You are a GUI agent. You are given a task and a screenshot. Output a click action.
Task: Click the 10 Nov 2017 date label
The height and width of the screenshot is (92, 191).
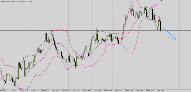pos(35,91)
